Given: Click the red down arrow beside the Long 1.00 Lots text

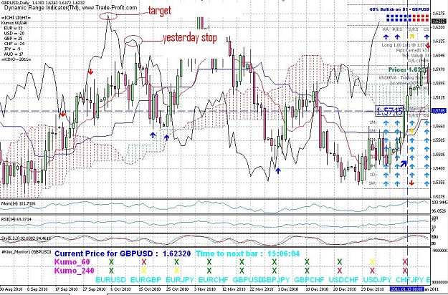Looking at the screenshot, I should (x=428, y=46).
